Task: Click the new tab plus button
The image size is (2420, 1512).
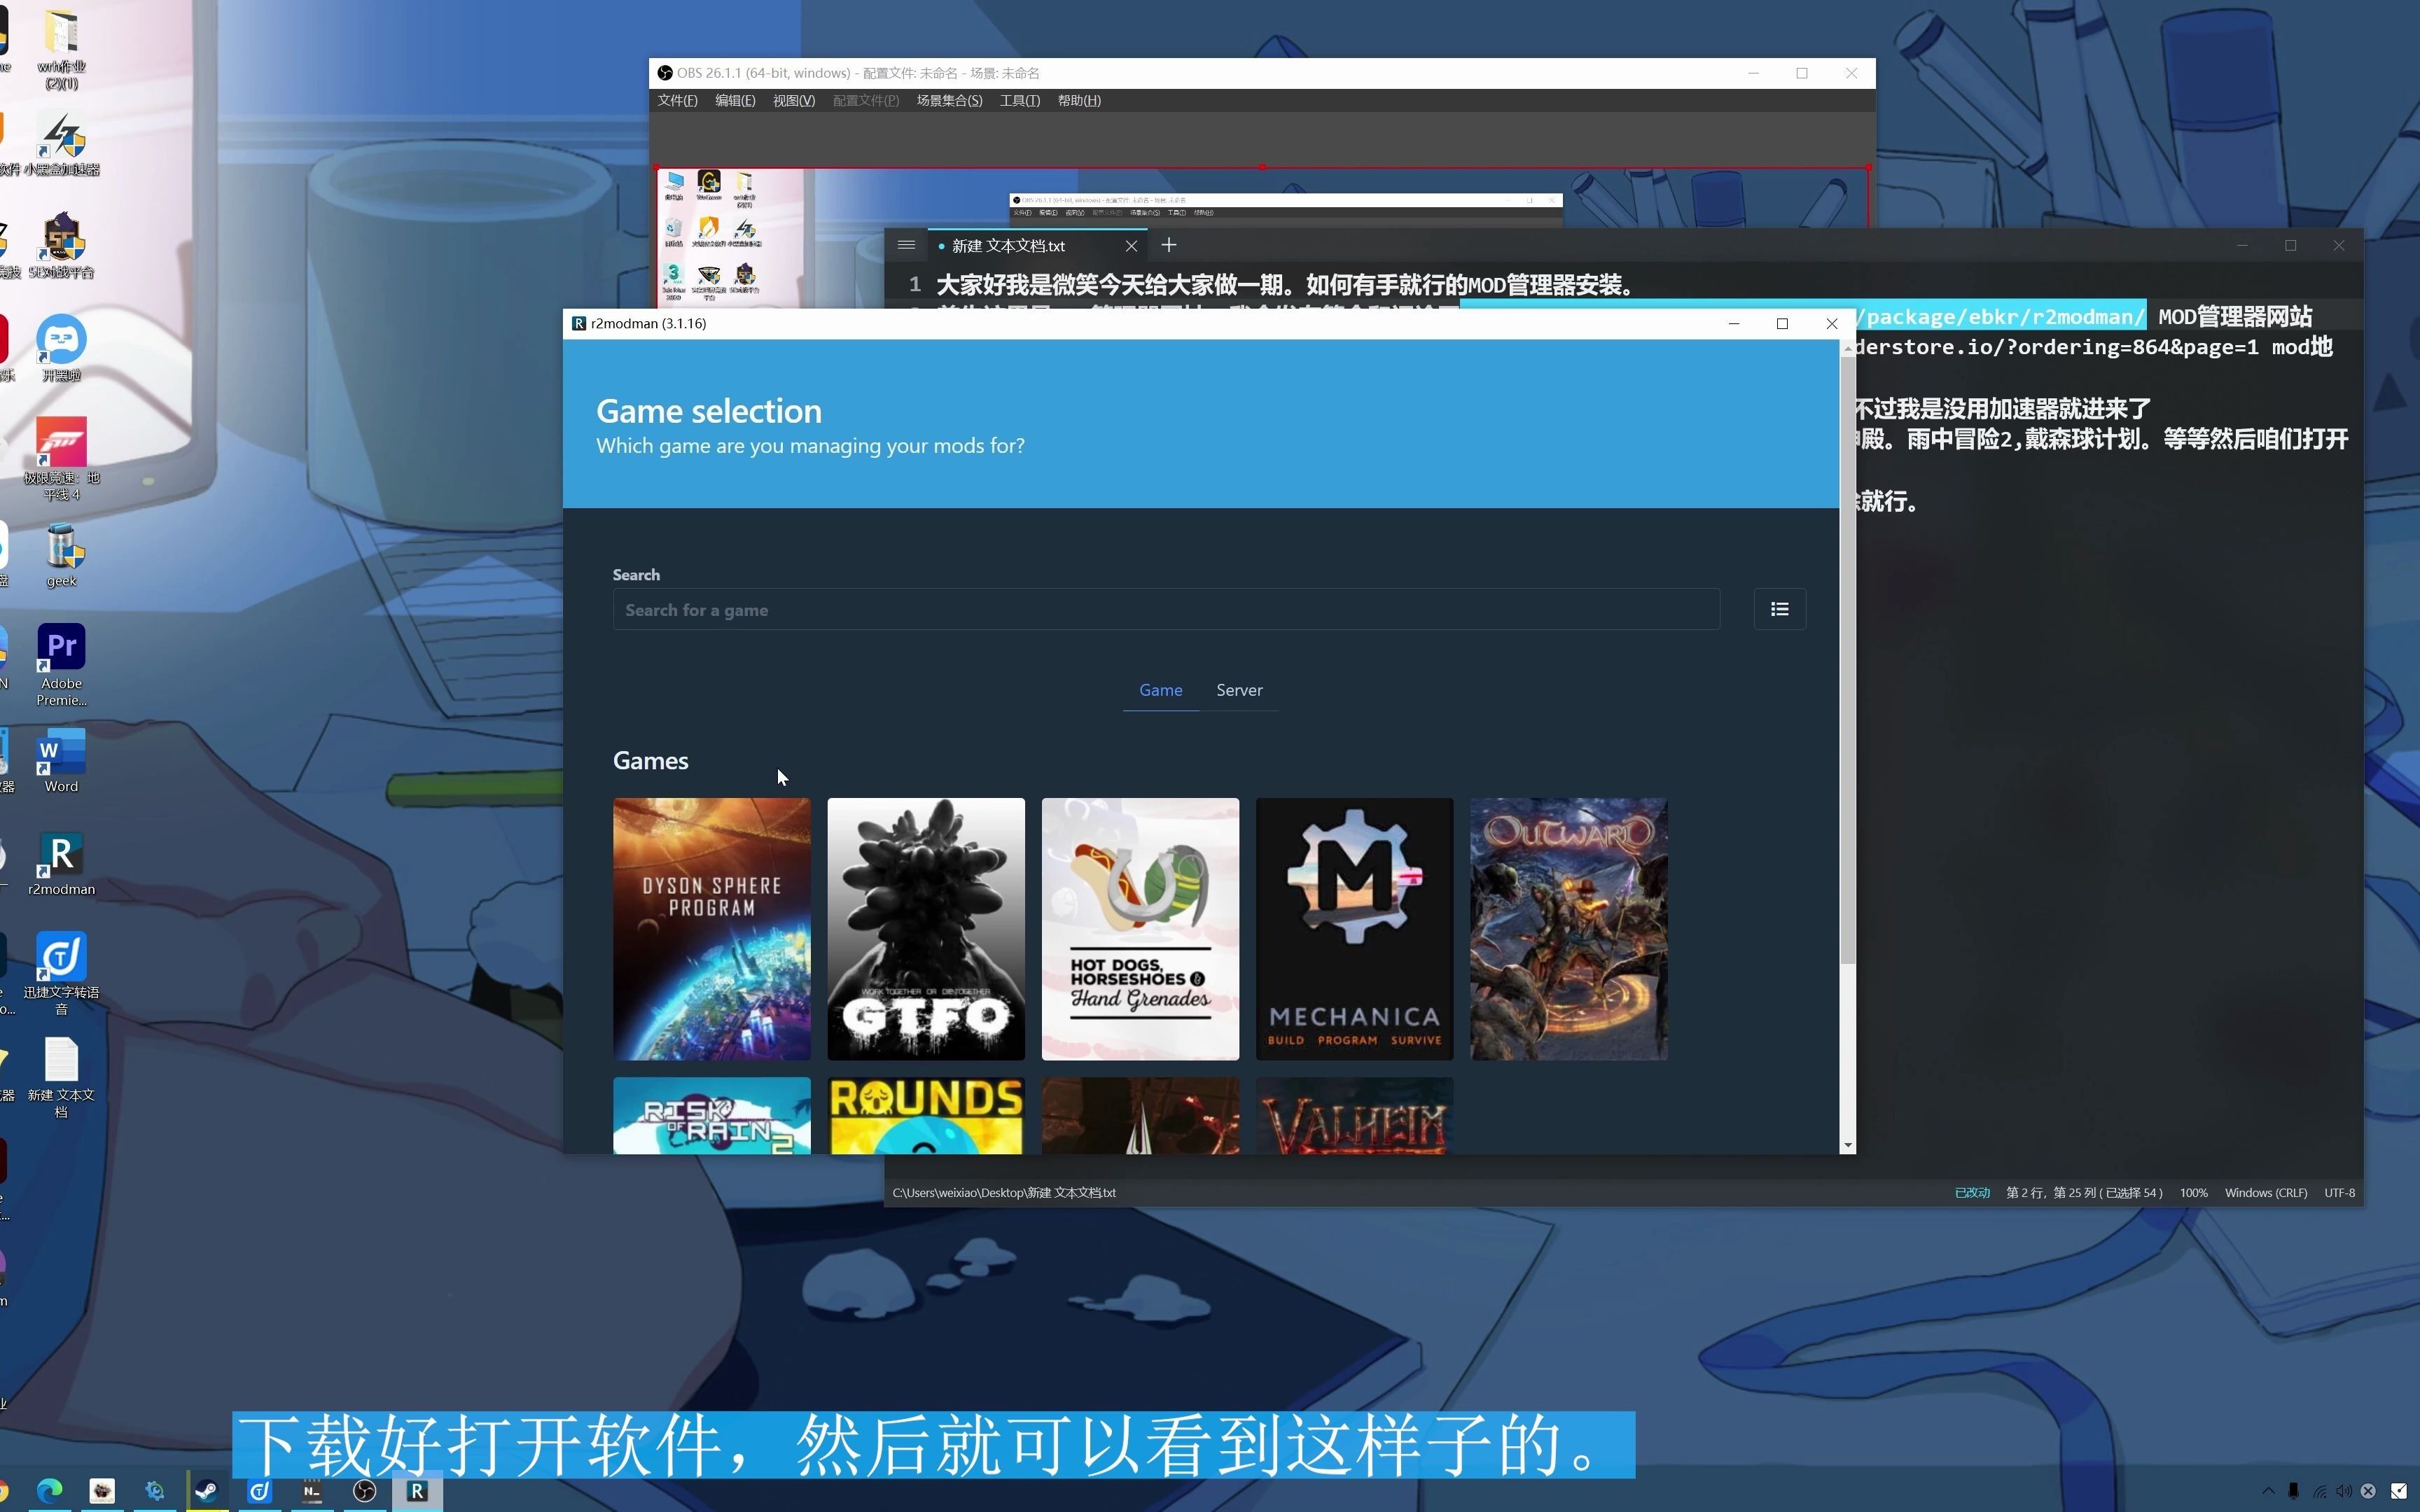Action: coord(1168,244)
